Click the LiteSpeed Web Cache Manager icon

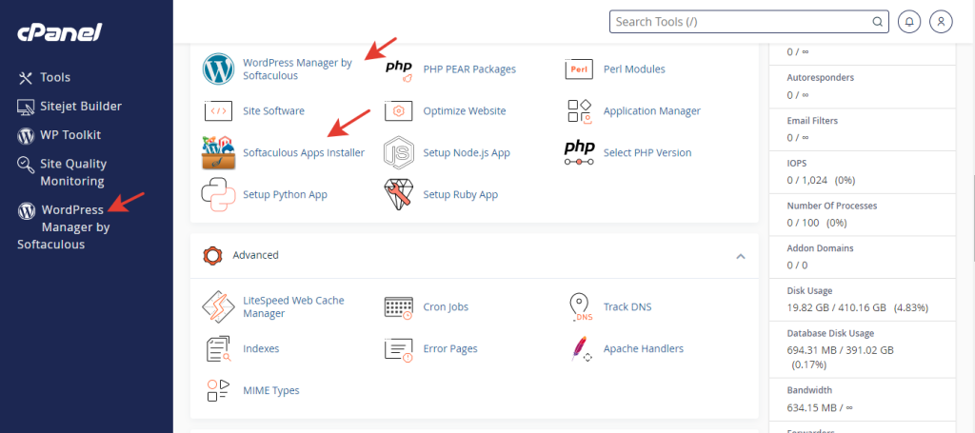tap(218, 306)
